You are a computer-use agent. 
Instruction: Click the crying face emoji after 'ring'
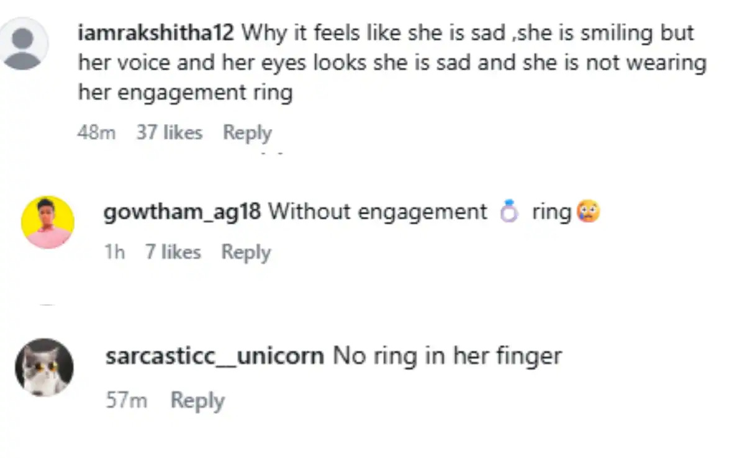[x=588, y=213]
